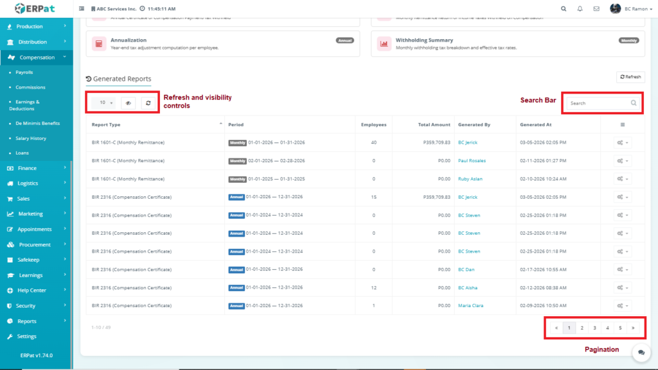Click the table refresh icon next to eye icon
Image resolution: width=658 pixels, height=370 pixels.
pos(148,103)
